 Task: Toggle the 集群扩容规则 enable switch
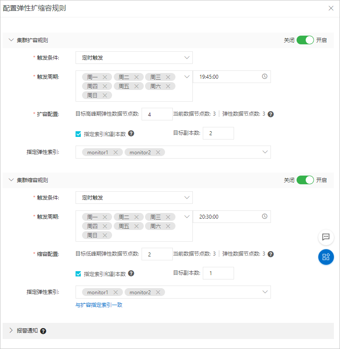(305, 40)
